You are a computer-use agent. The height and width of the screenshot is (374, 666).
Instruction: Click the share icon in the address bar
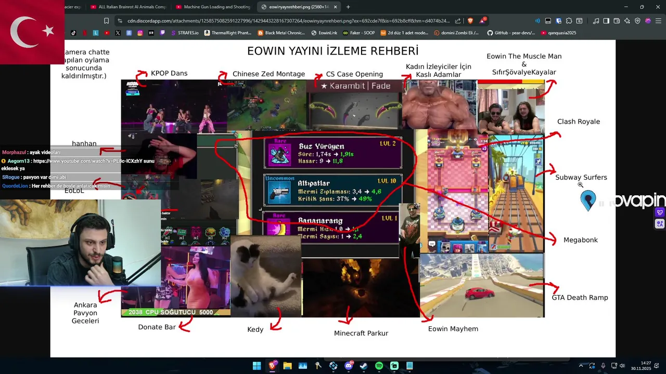click(458, 21)
